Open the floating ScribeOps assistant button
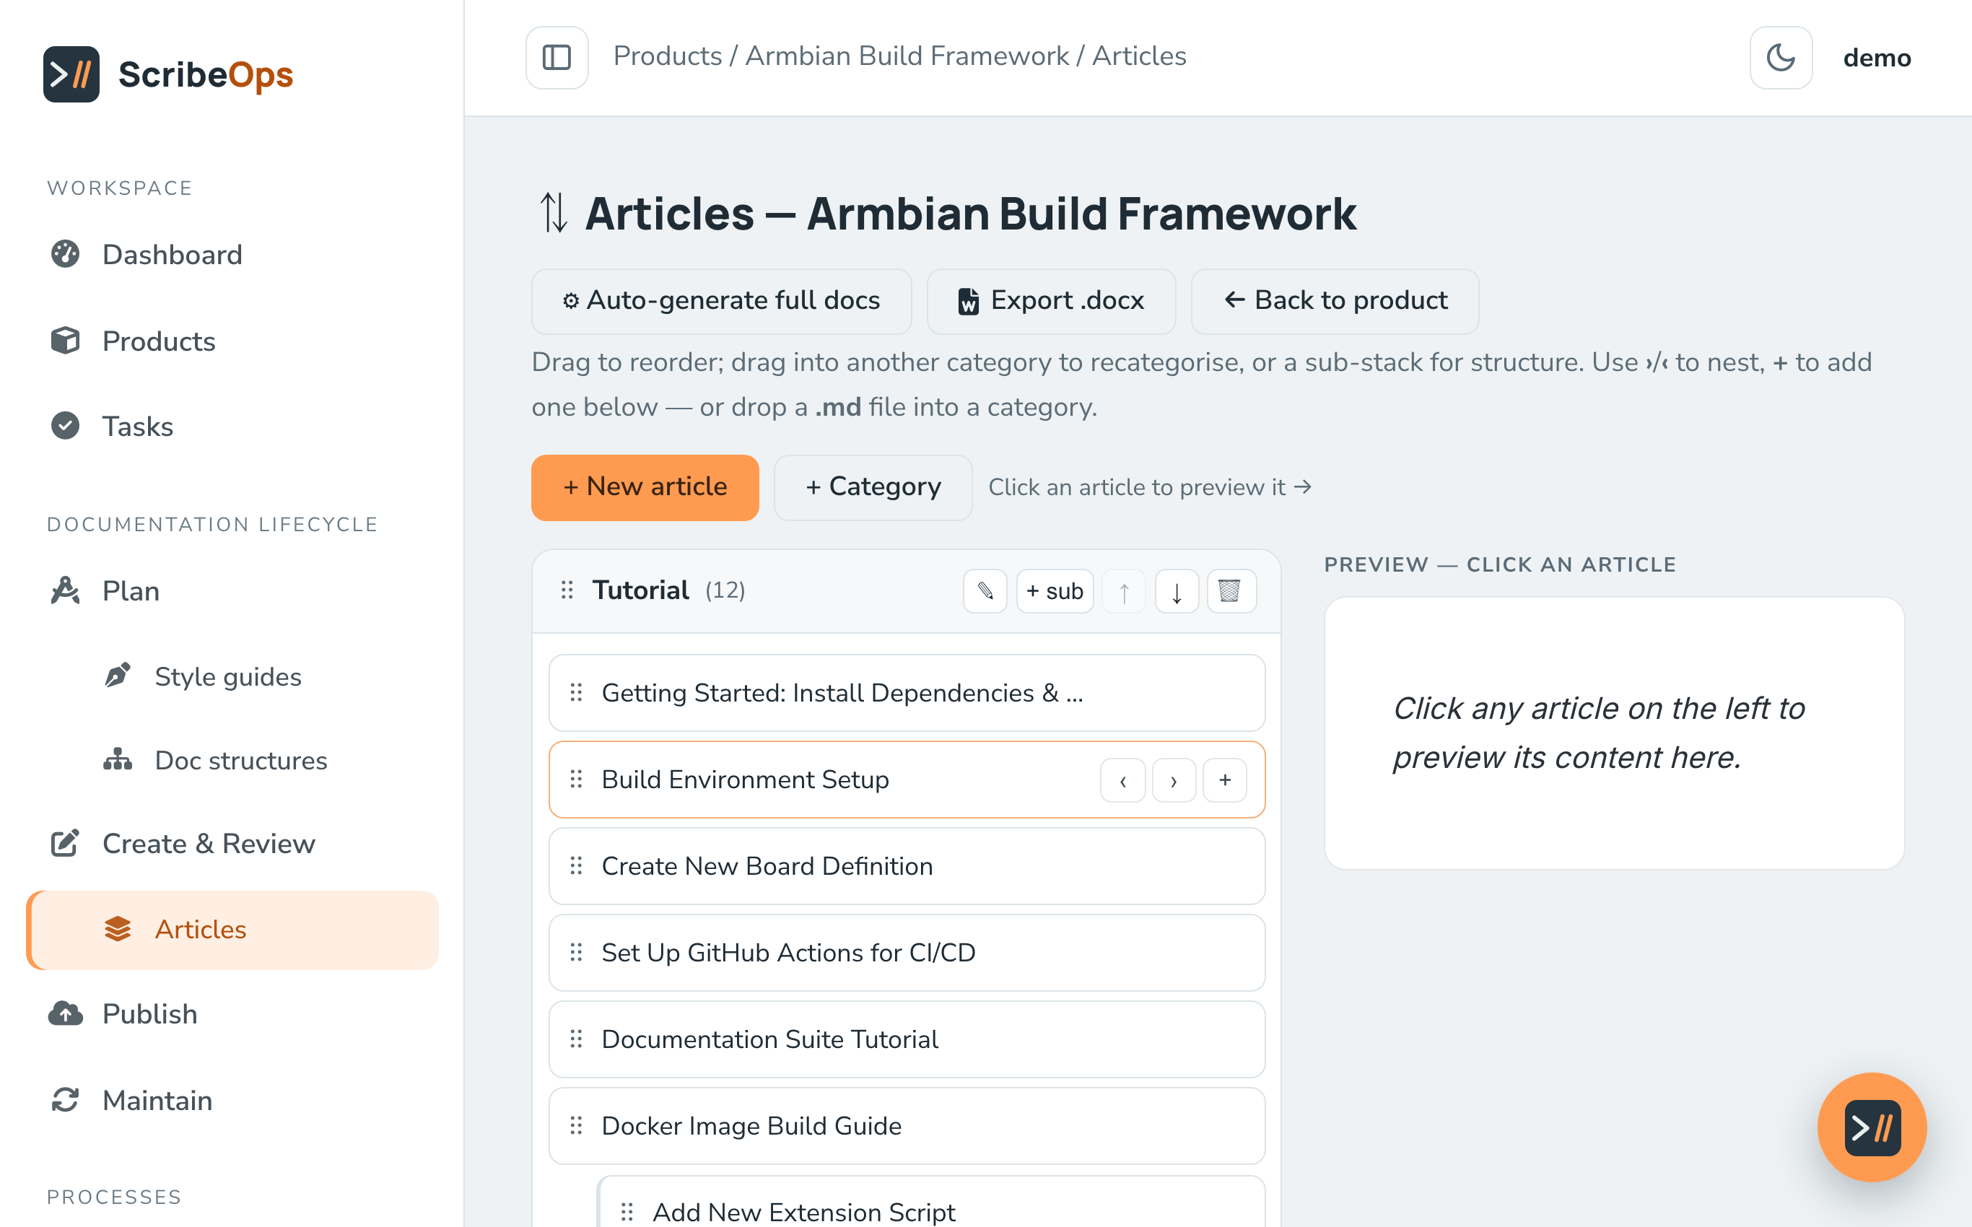 (x=1872, y=1127)
